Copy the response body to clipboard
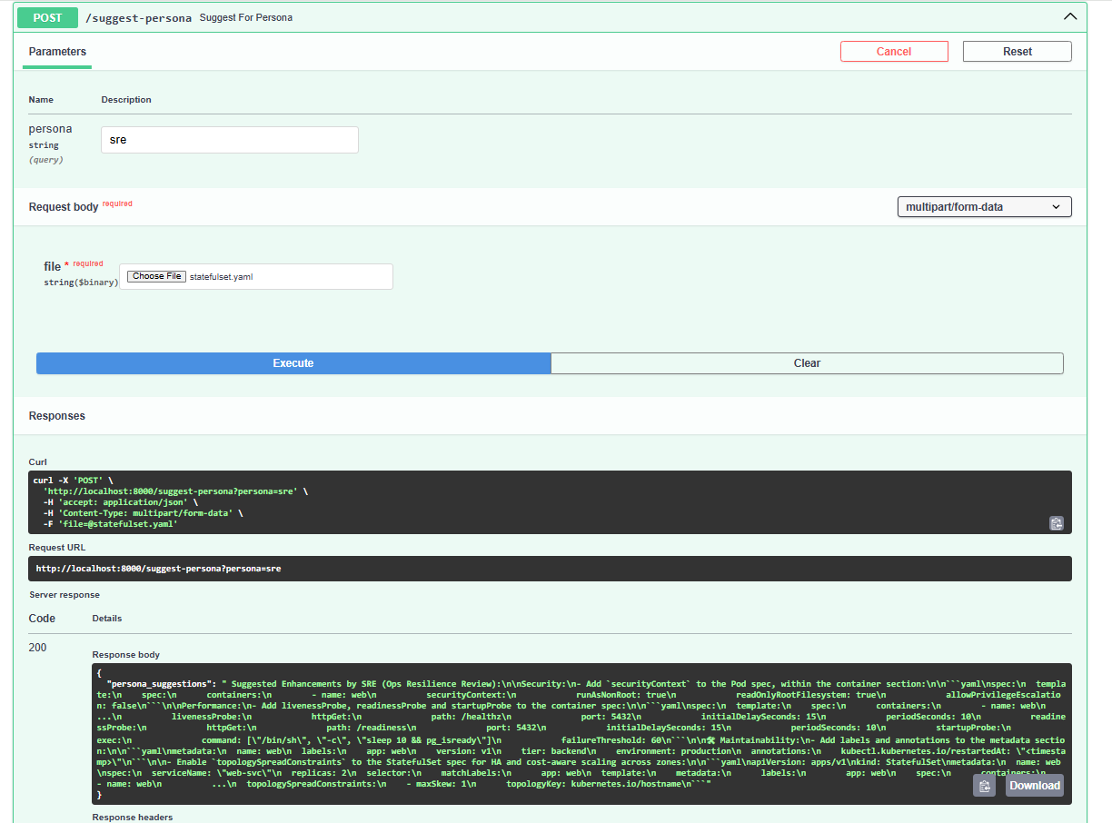The width and height of the screenshot is (1112, 823). 984,786
